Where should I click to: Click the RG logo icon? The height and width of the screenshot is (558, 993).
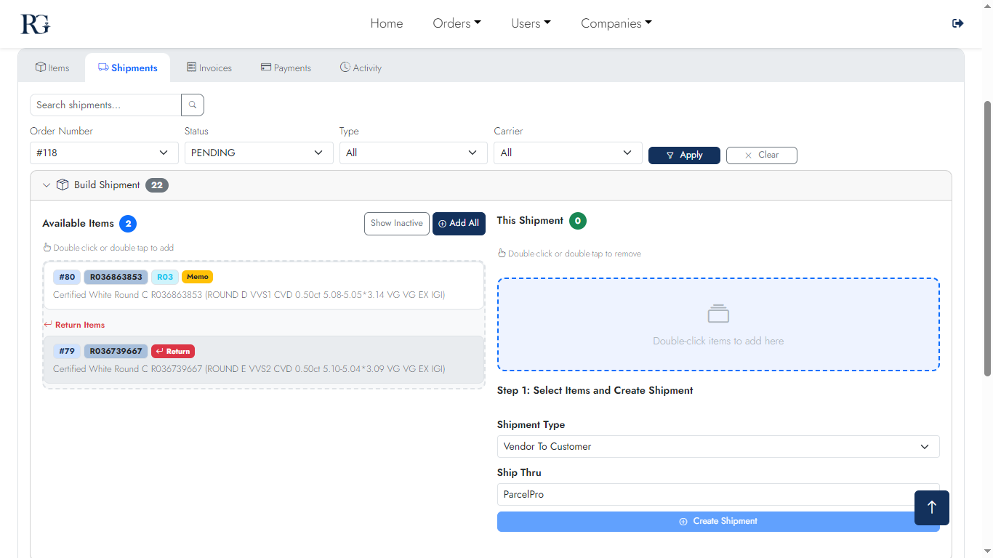tap(35, 24)
